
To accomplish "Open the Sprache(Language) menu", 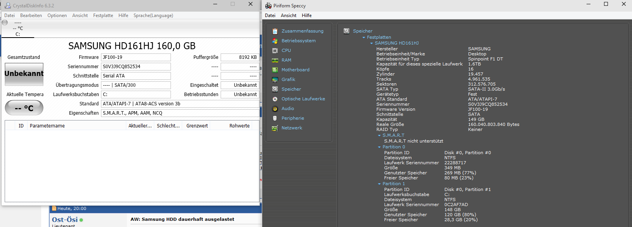I will (x=153, y=15).
